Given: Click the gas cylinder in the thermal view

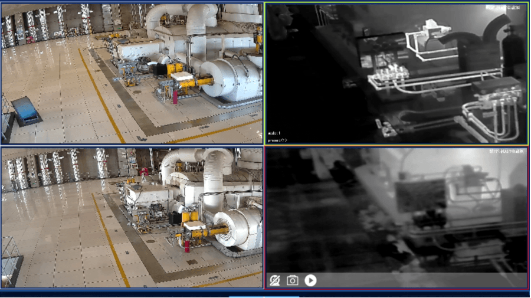Looking at the screenshot, I should 512,50.
